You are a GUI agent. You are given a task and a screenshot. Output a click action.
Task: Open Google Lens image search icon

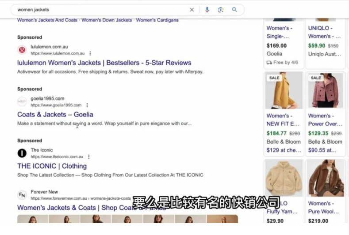[221, 10]
